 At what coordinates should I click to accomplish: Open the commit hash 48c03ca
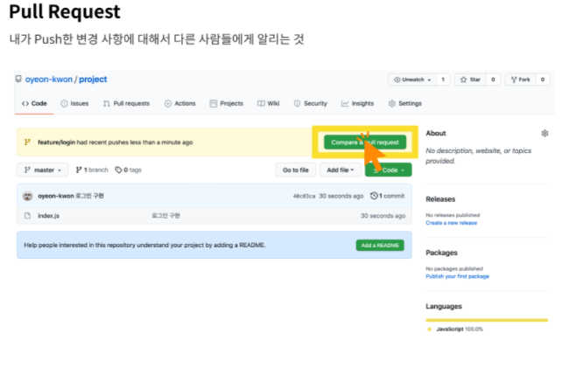pos(304,197)
